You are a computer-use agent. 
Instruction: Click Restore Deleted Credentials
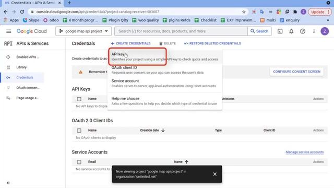tap(212, 43)
